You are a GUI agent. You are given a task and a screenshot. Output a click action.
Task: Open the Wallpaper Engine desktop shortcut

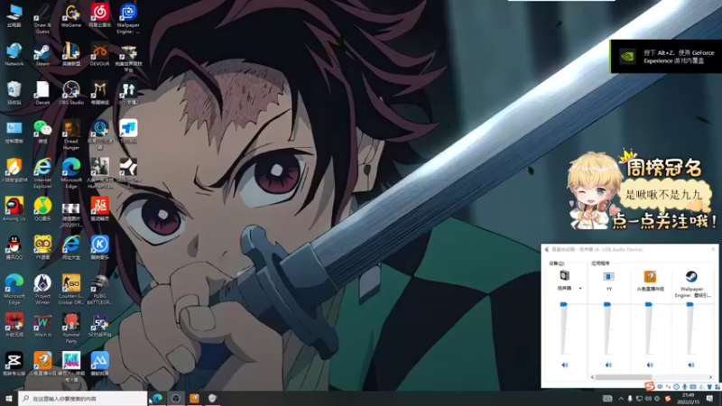[x=128, y=19]
